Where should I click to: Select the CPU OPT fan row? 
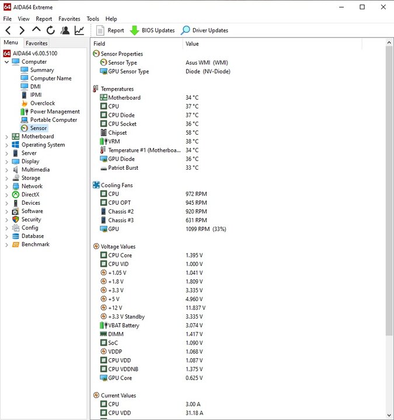click(x=154, y=203)
